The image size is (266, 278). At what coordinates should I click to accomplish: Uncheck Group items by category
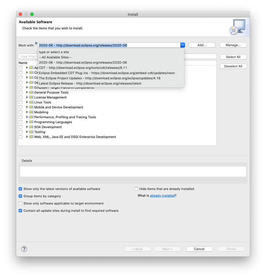coord(20,196)
